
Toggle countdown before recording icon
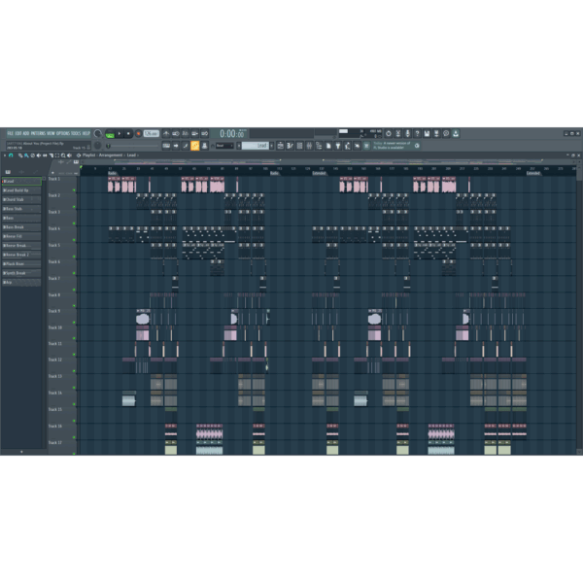(x=186, y=133)
